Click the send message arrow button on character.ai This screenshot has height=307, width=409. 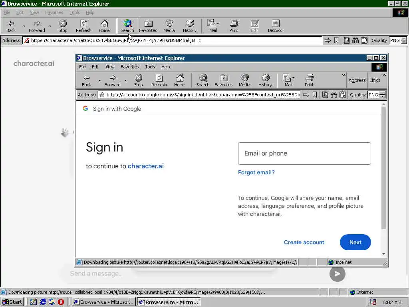pyautogui.click(x=337, y=274)
